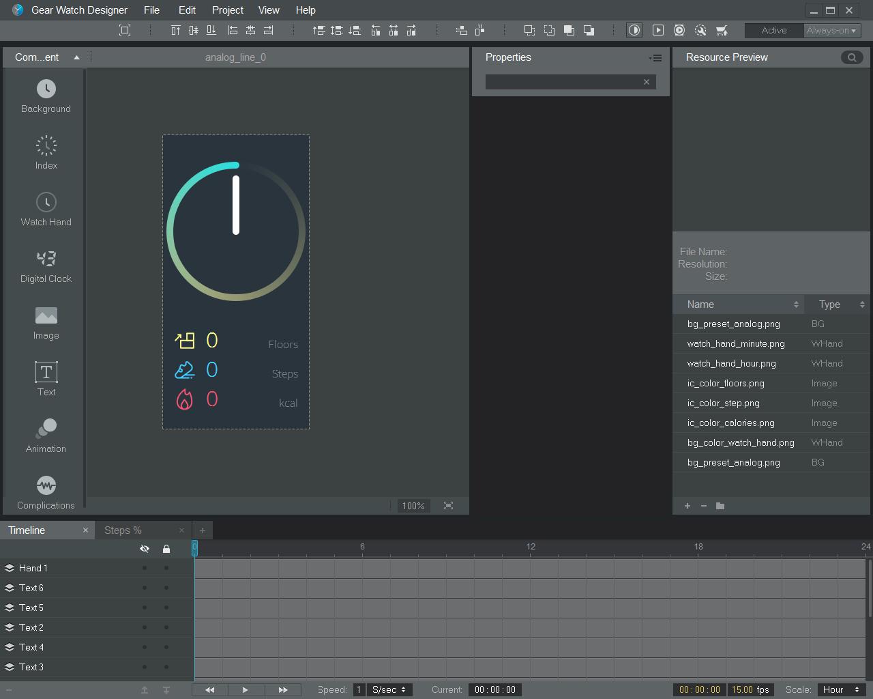This screenshot has height=699, width=873.
Task: Add a Watch Hand component
Action: tap(46, 210)
